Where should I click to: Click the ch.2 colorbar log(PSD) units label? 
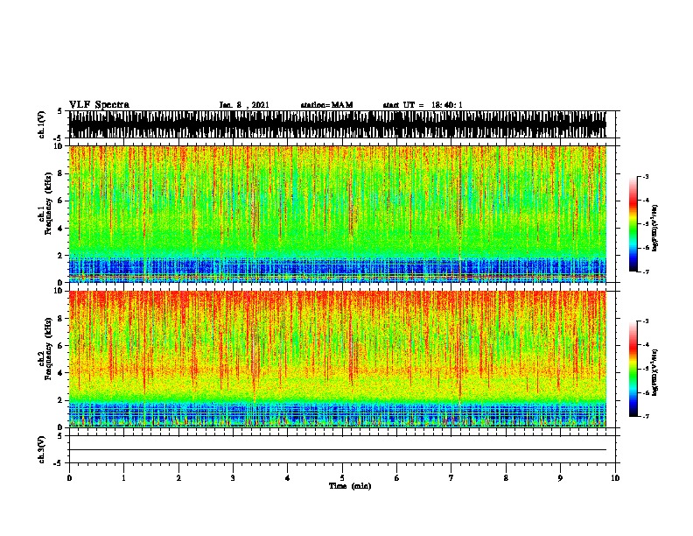655,373
